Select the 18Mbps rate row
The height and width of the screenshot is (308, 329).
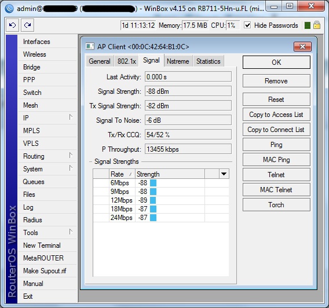[x=161, y=209]
